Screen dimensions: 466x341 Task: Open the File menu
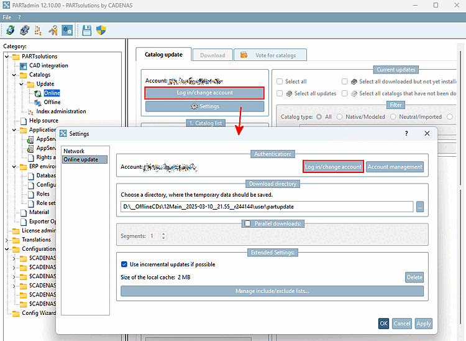click(7, 17)
